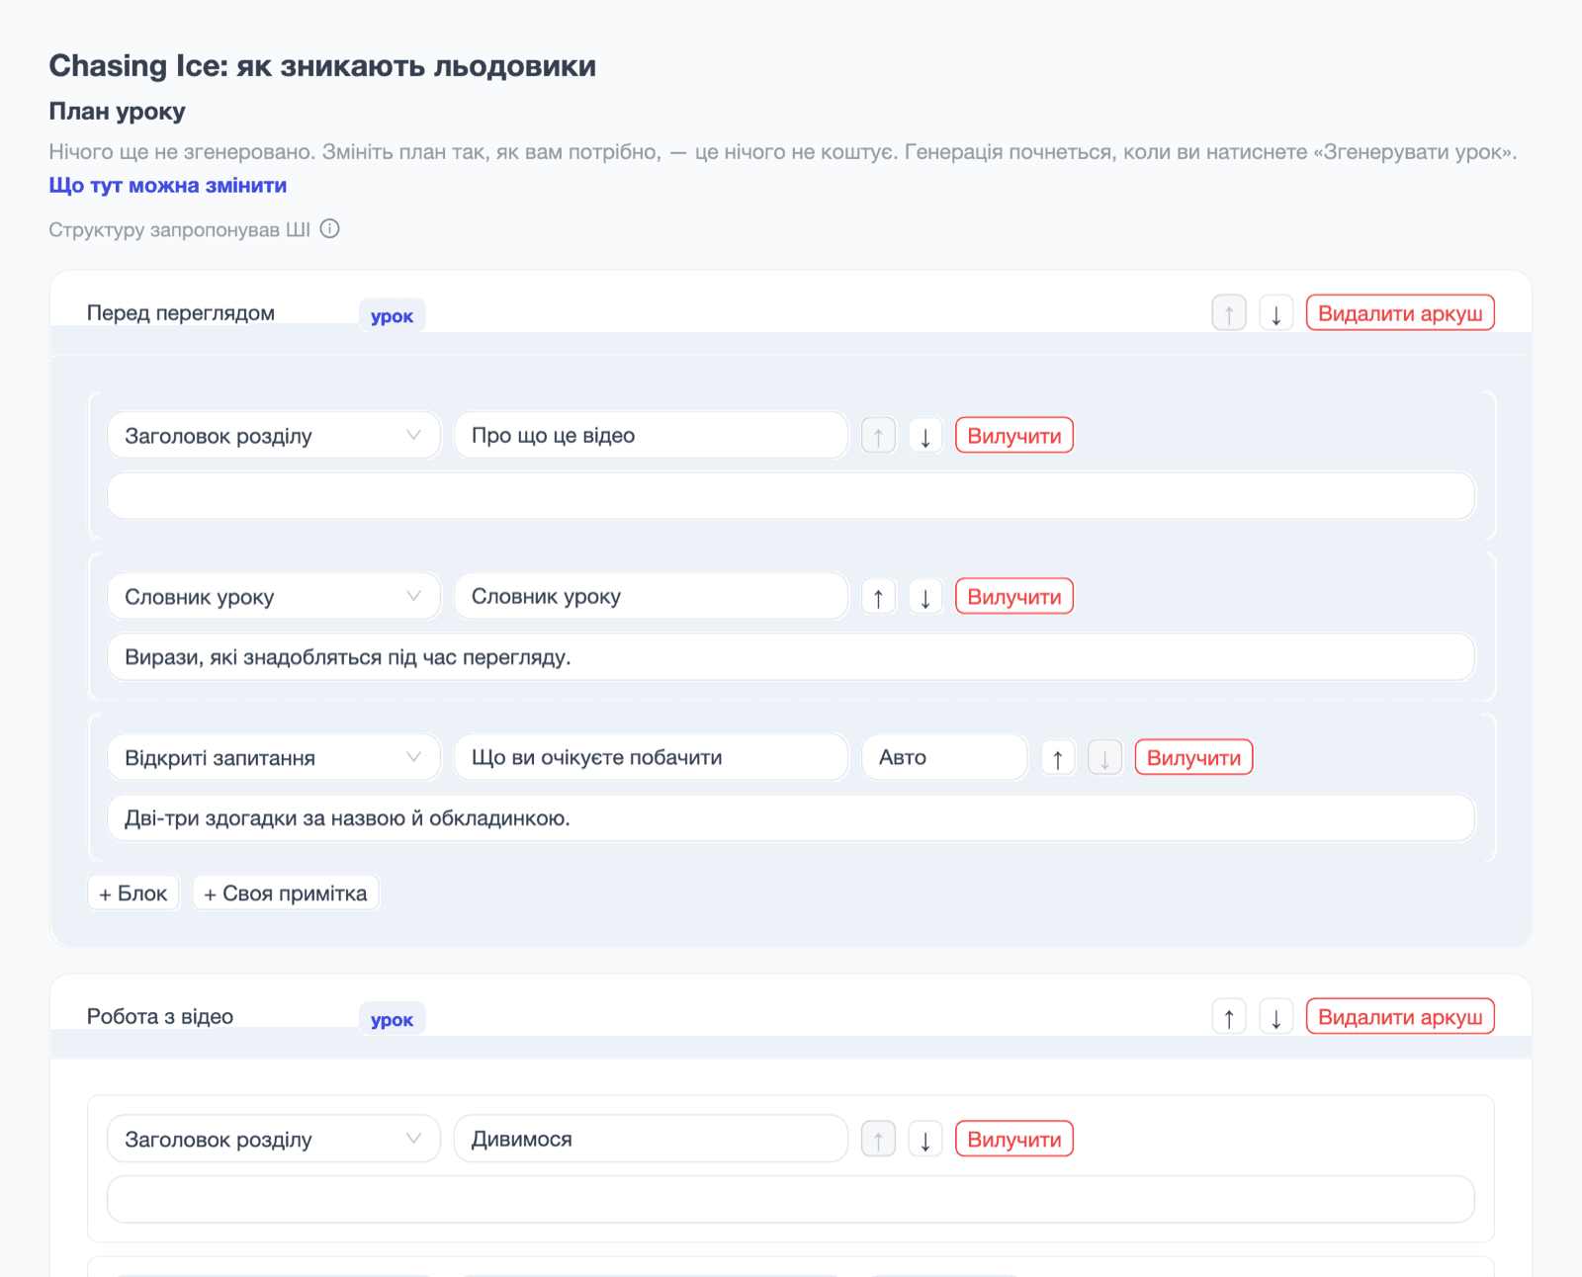Move 'Перед переглядом' sheet down
The width and height of the screenshot is (1582, 1277).
1276,313
